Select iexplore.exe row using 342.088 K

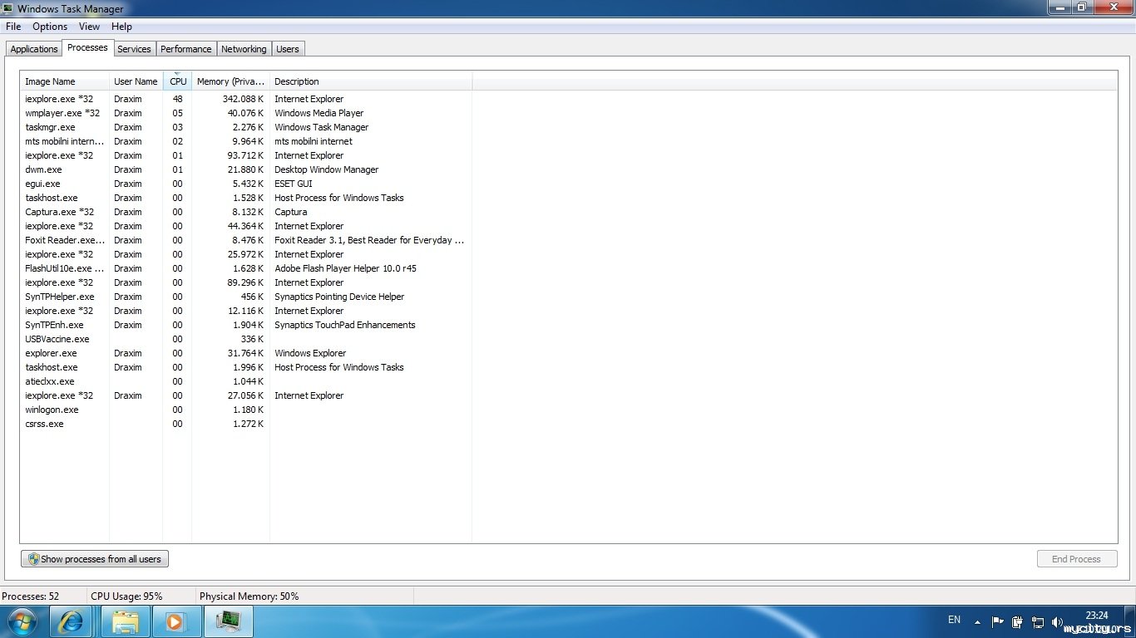pos(246,99)
